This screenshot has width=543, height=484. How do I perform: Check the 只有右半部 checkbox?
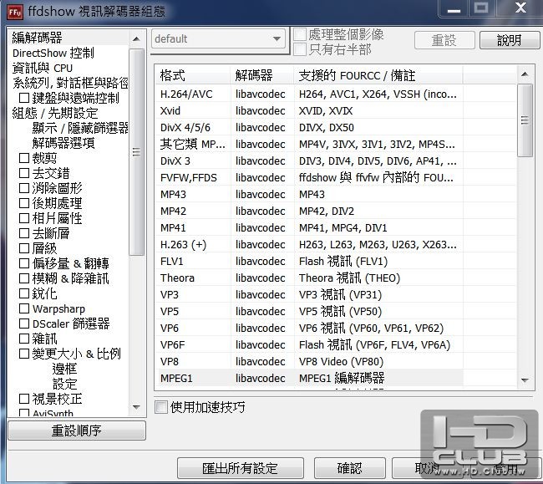click(300, 49)
